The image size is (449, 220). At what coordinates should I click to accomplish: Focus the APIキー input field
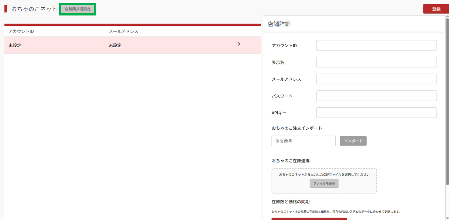click(x=376, y=113)
